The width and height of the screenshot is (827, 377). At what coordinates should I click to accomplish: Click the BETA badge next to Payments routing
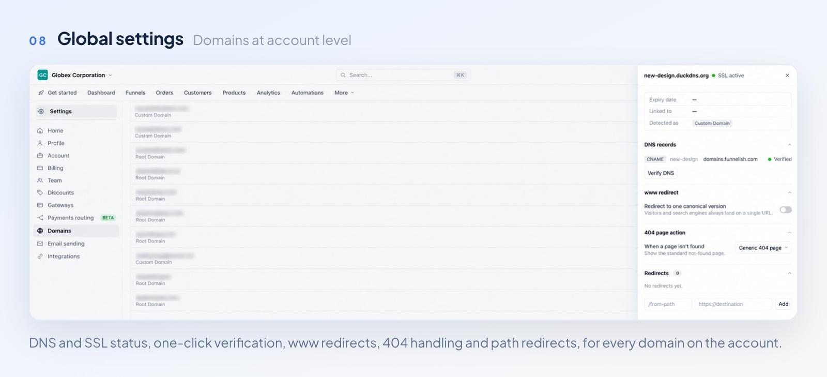pyautogui.click(x=108, y=218)
